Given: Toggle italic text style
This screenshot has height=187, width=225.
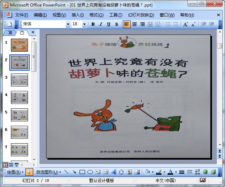Looking at the screenshot, I should (x=101, y=24).
